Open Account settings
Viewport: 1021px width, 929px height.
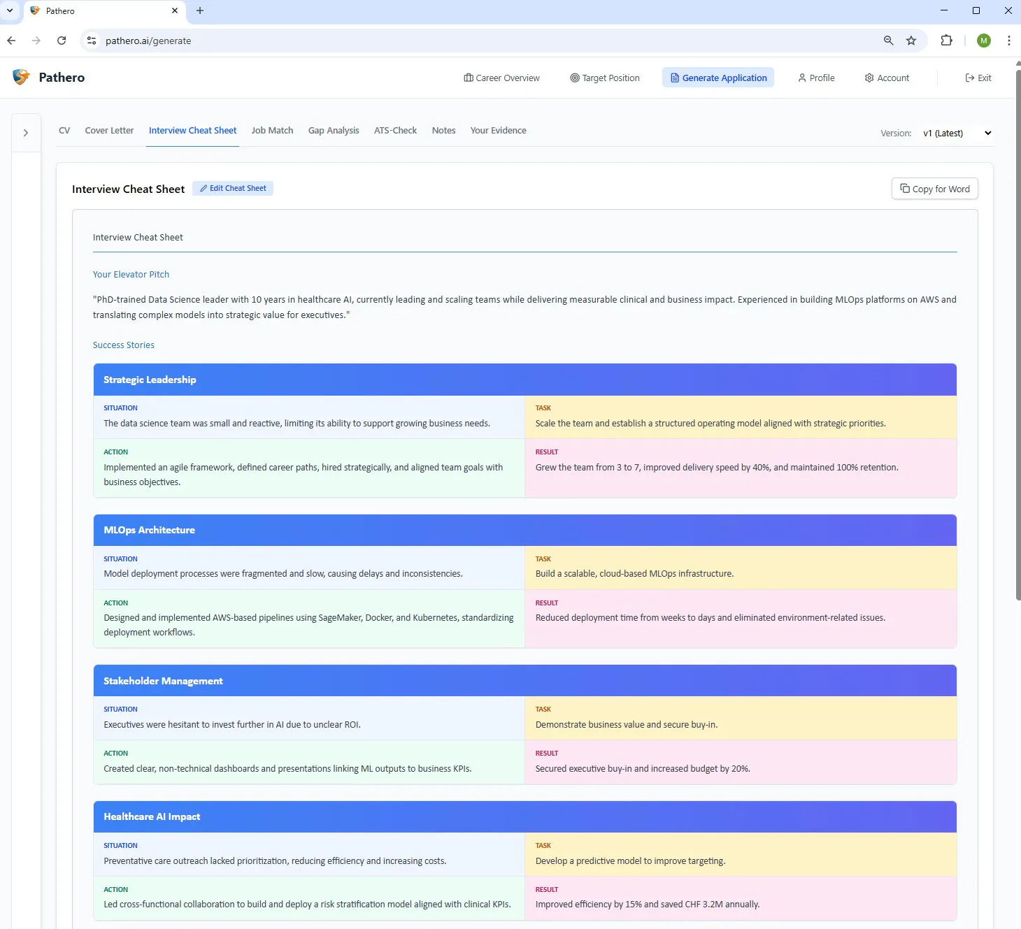click(x=887, y=78)
